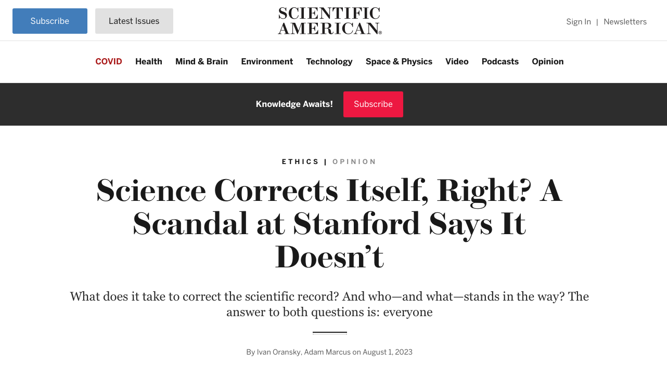Click the OPINION category label

pos(354,162)
